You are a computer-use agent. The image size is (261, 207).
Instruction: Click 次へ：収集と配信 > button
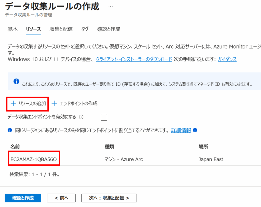[109, 198]
